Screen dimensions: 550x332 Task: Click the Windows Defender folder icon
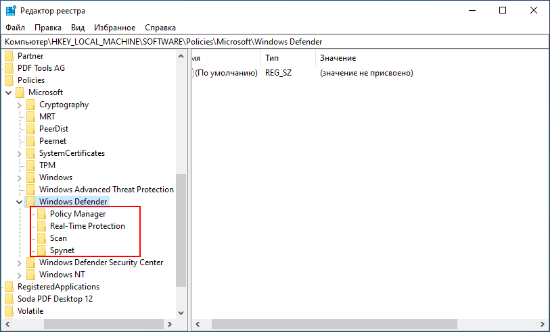click(x=31, y=202)
